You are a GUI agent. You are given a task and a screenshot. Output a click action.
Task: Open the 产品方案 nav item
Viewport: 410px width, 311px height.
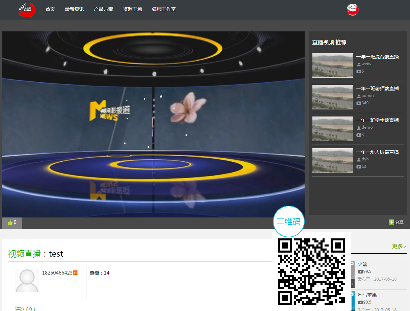[104, 9]
